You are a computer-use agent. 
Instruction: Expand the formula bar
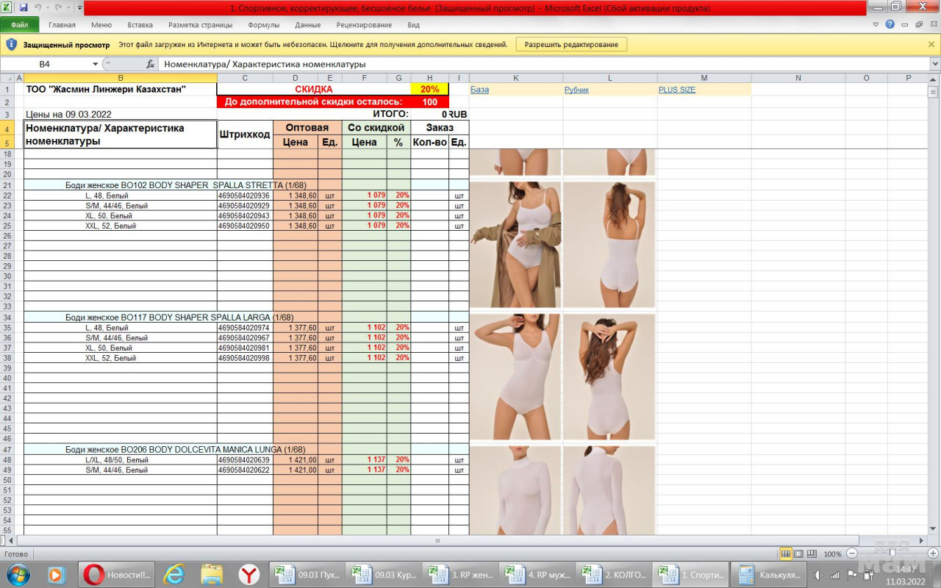tap(934, 64)
